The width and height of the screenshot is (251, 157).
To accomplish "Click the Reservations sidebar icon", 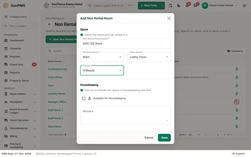I will pos(6,94).
